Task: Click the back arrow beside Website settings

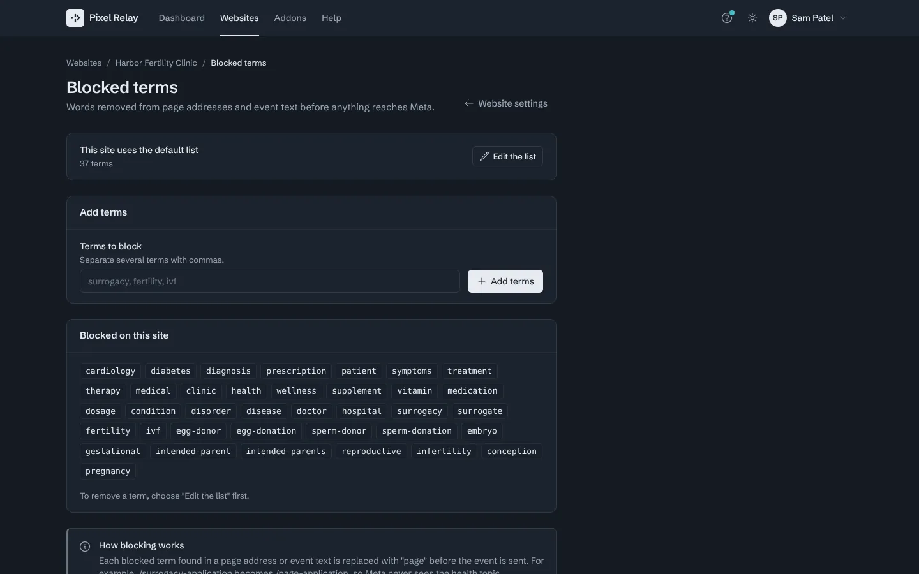Action: pos(468,103)
